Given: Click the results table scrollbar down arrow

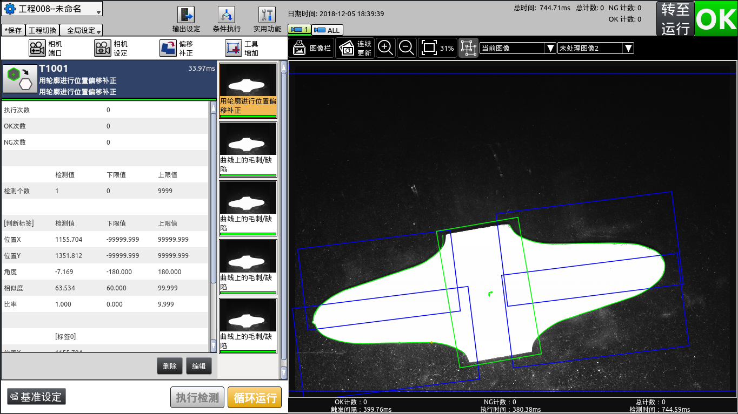Looking at the screenshot, I should [x=213, y=345].
